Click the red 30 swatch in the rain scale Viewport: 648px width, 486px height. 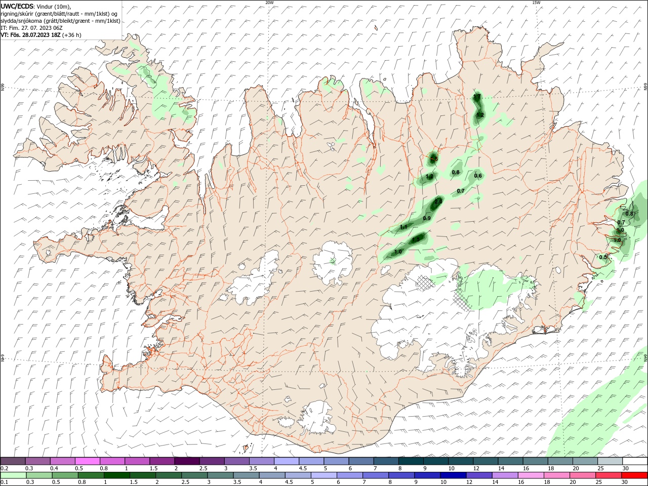[635, 475]
